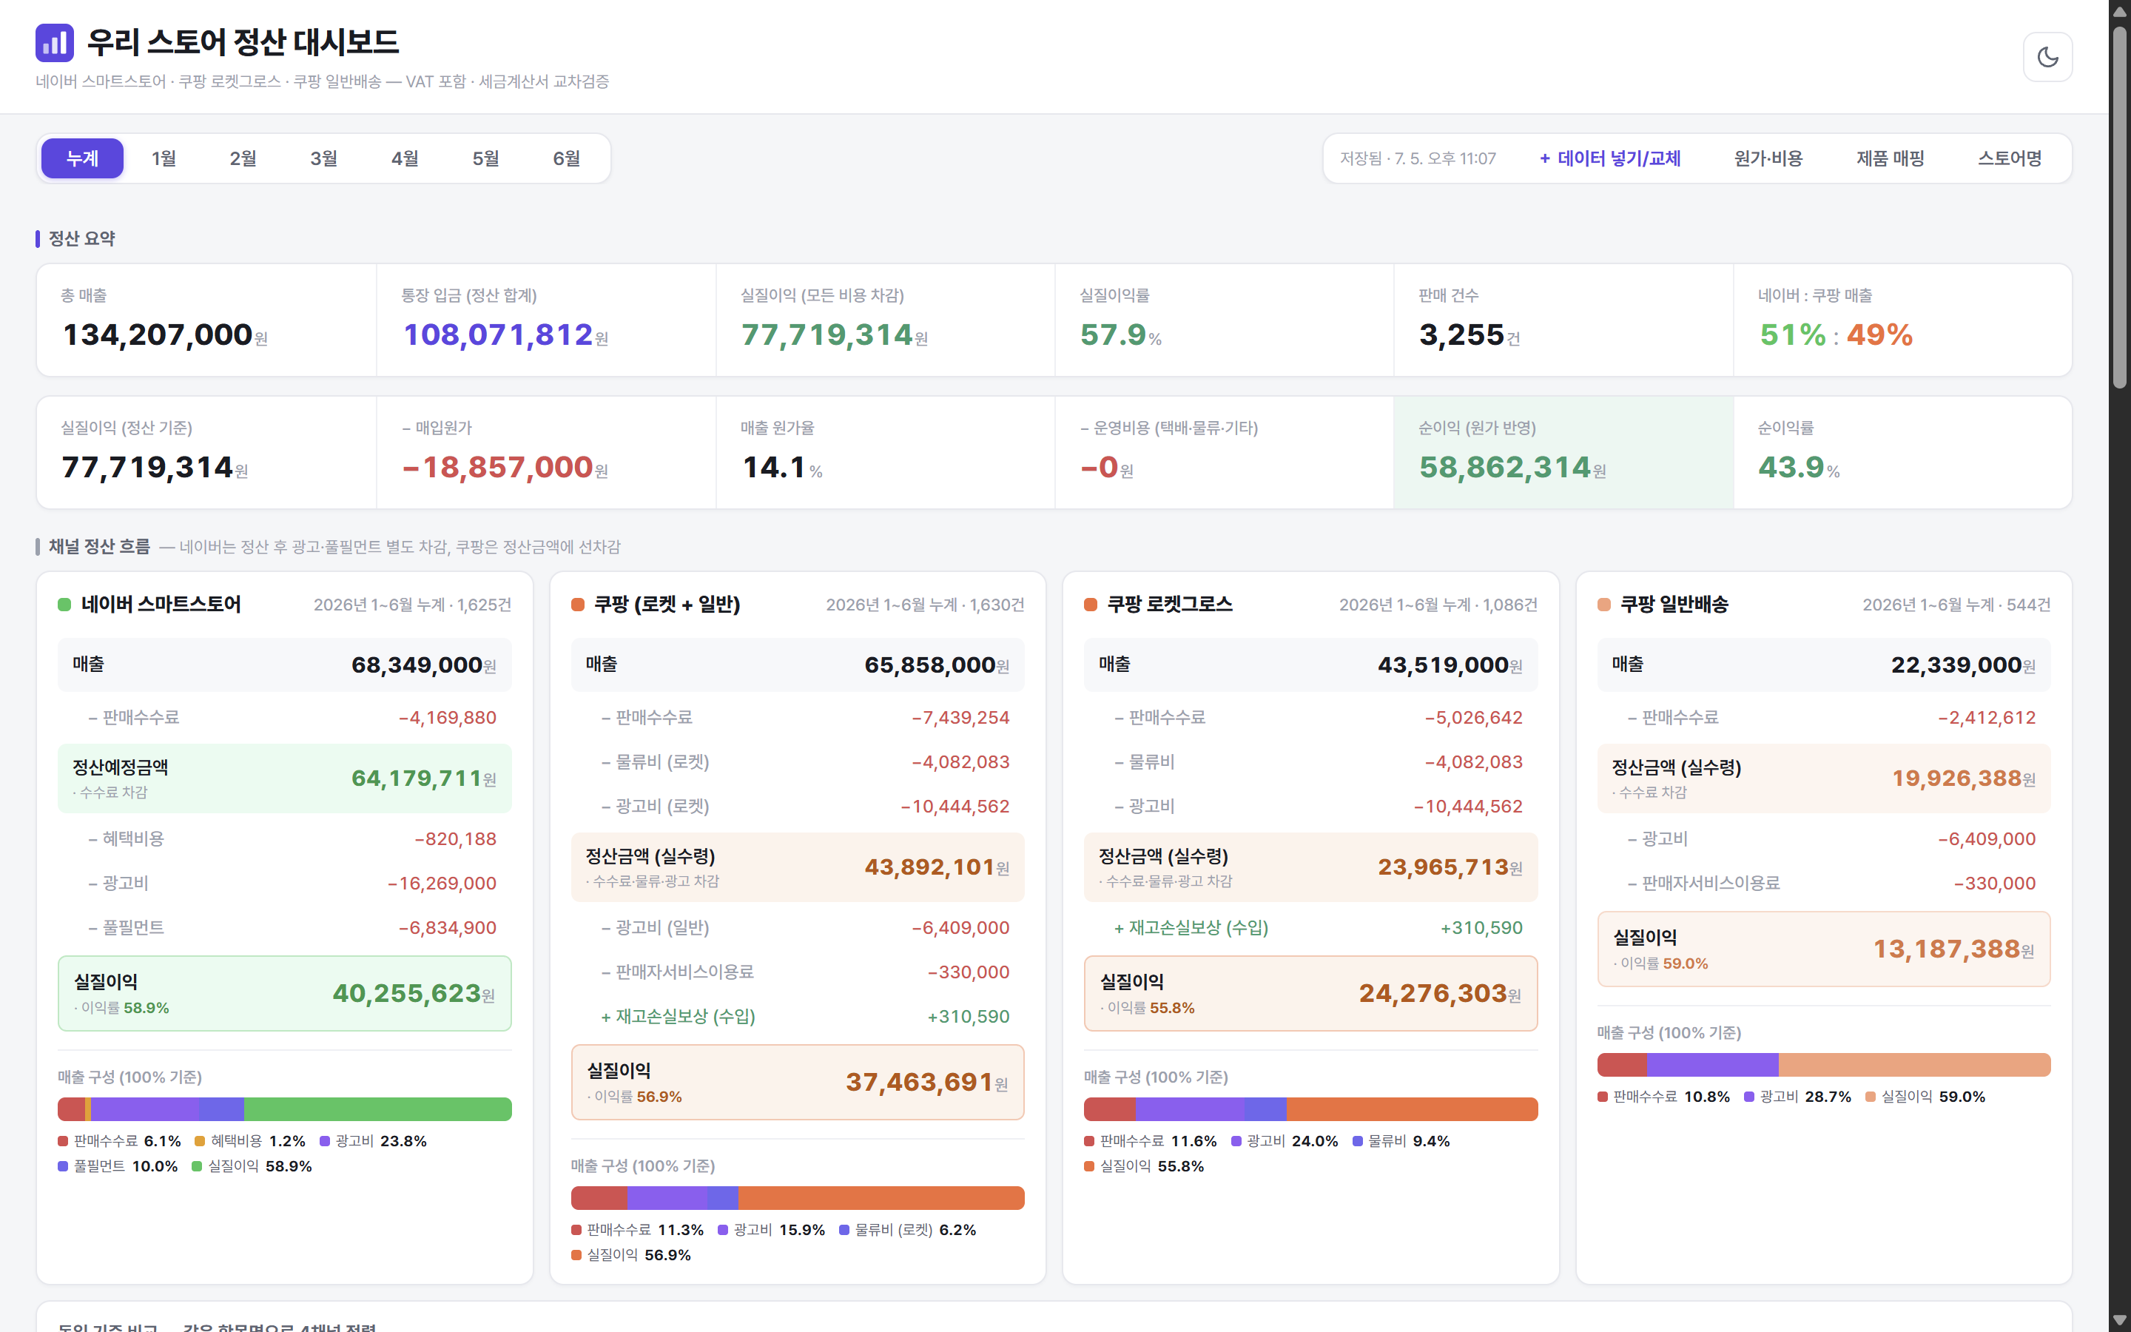Click the green dot beside 네이버 스마트스토어
Screen dimensions: 2131x1332
click(x=64, y=605)
